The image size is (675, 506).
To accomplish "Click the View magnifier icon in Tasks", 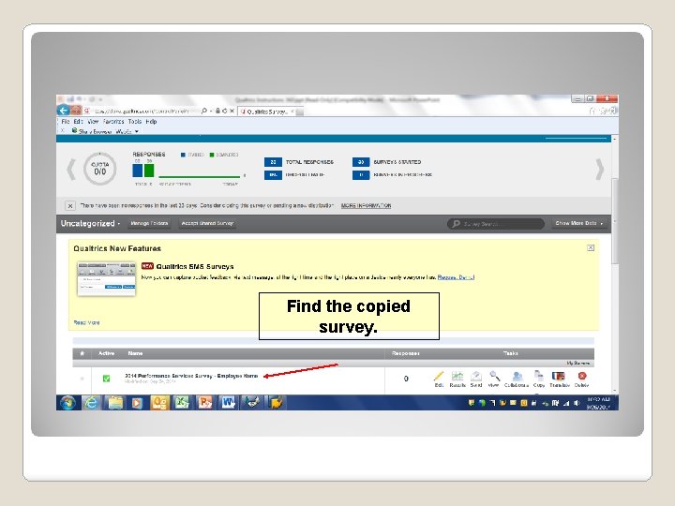I will [495, 377].
